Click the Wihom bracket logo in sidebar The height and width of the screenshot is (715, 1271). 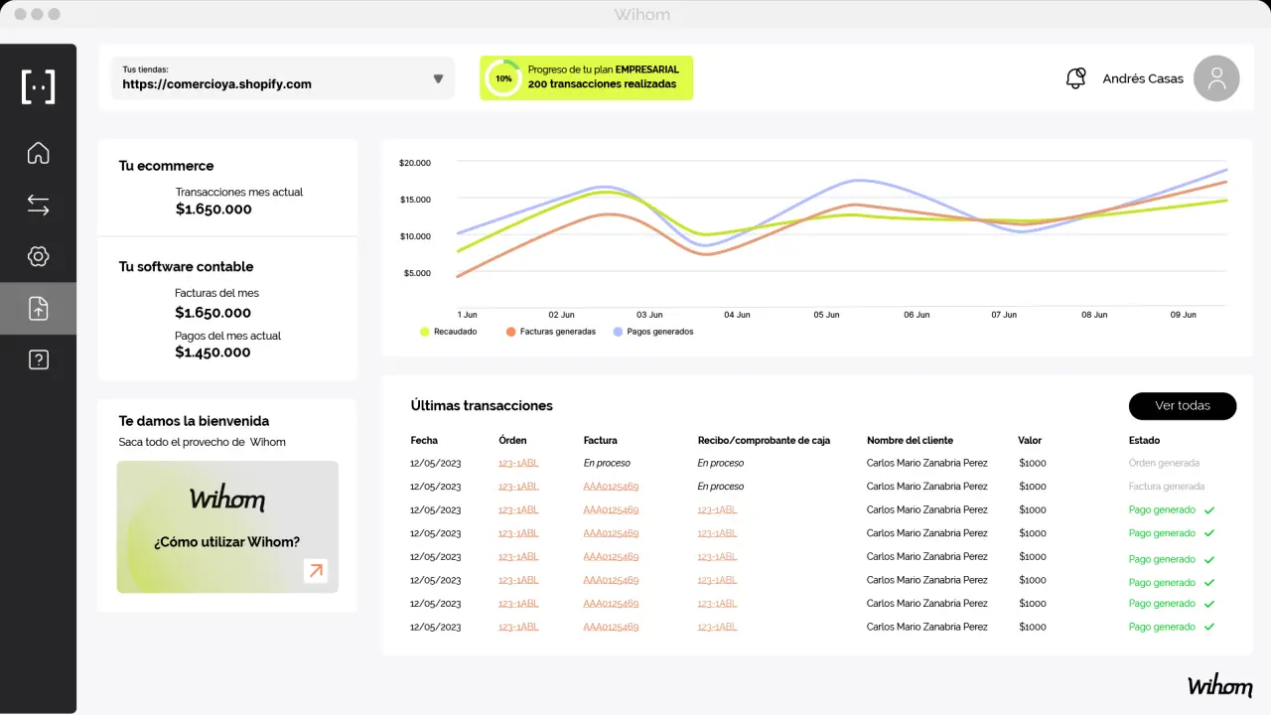click(x=38, y=87)
